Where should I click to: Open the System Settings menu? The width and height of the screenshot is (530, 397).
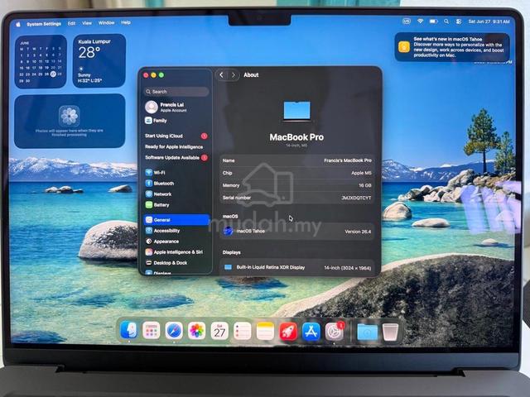click(44, 24)
